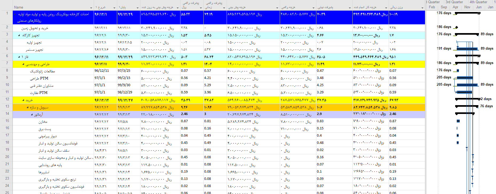Select the مطالعات ژئوتکنیک task name
Screen dimensions: 496x194
tap(42, 71)
